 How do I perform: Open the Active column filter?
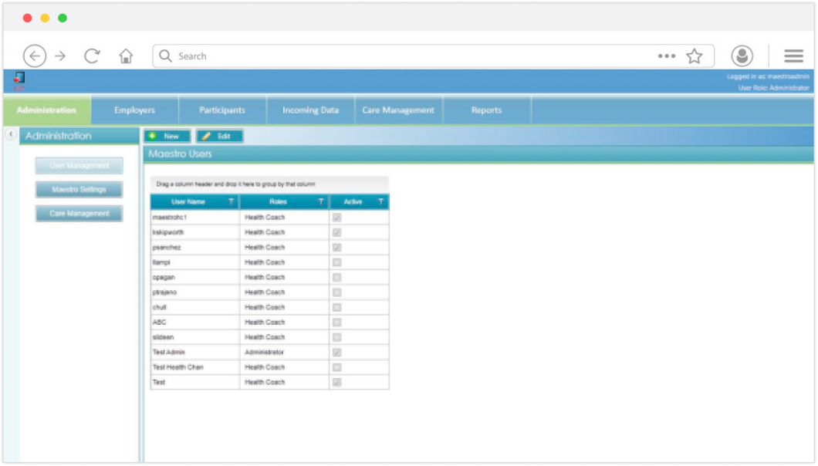[x=380, y=202]
